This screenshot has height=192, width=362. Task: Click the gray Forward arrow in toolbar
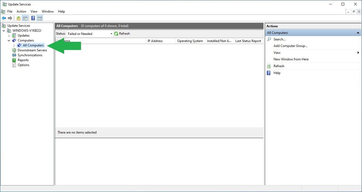(x=10, y=18)
